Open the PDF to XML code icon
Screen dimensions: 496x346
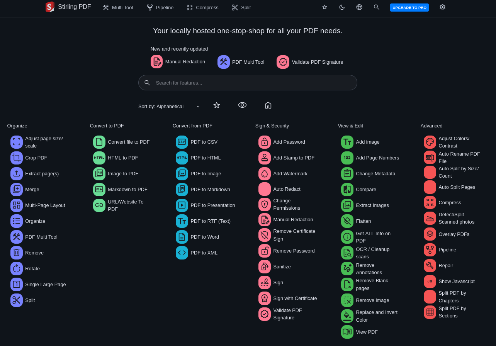pyautogui.click(x=182, y=253)
